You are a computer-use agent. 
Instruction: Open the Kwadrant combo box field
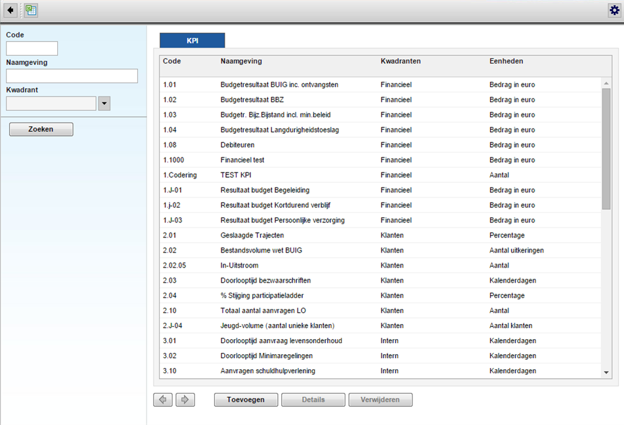tap(51, 104)
